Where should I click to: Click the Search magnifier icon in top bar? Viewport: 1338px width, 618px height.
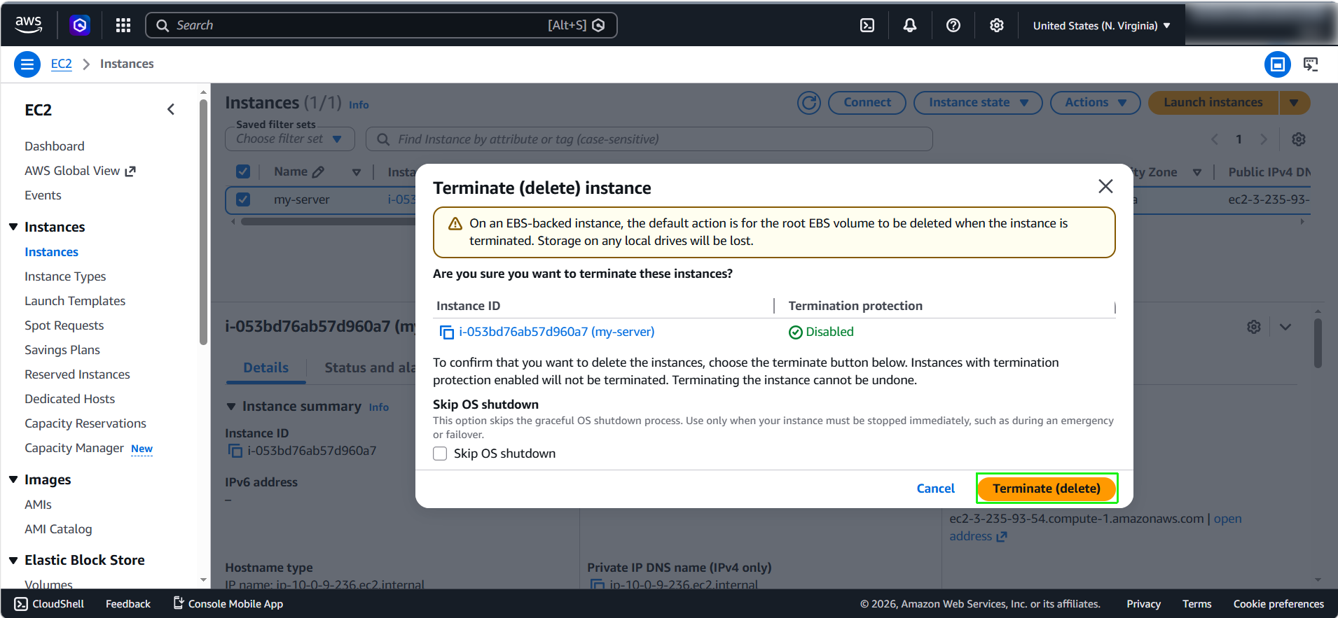pyautogui.click(x=163, y=25)
